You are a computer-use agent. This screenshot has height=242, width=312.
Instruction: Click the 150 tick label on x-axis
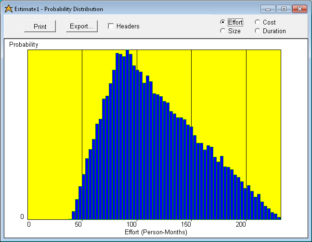point(186,224)
